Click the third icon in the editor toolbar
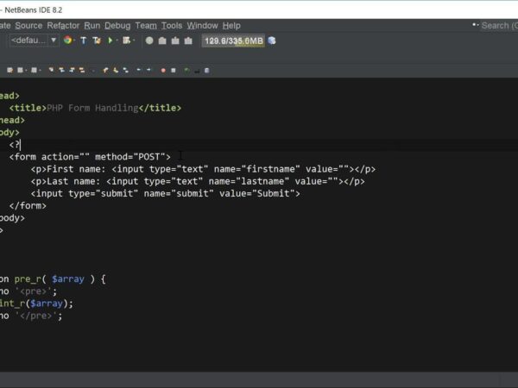The height and width of the screenshot is (388, 518). (34, 71)
